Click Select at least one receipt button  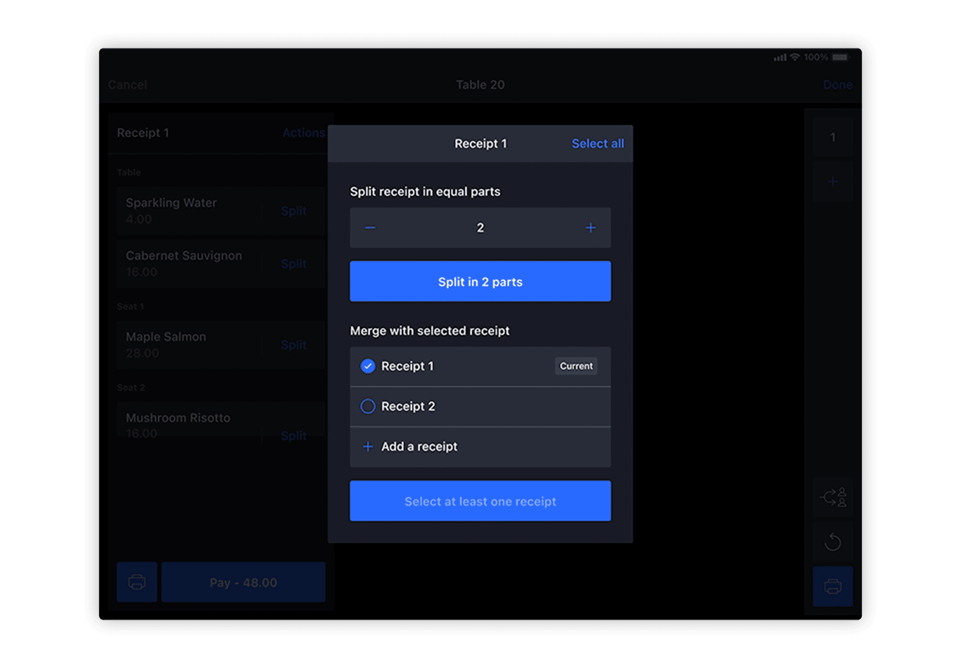click(480, 501)
